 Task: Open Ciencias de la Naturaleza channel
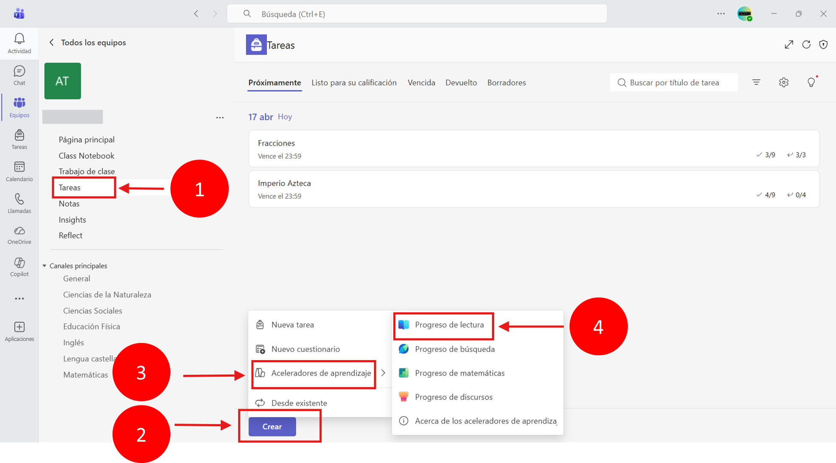point(107,295)
